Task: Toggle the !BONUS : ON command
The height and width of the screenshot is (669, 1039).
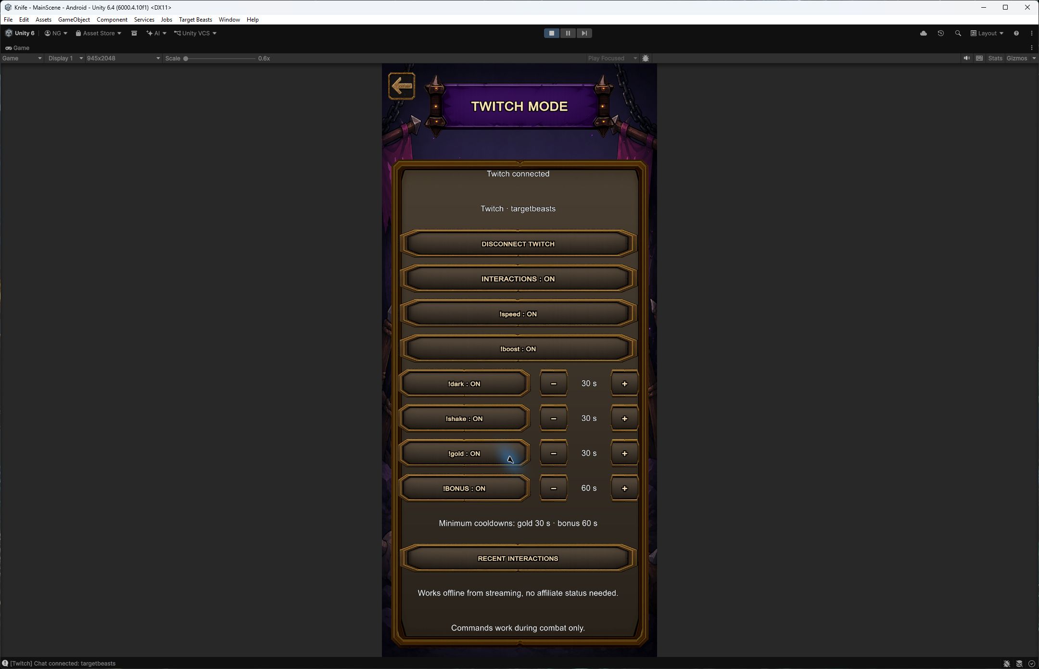Action: 464,488
